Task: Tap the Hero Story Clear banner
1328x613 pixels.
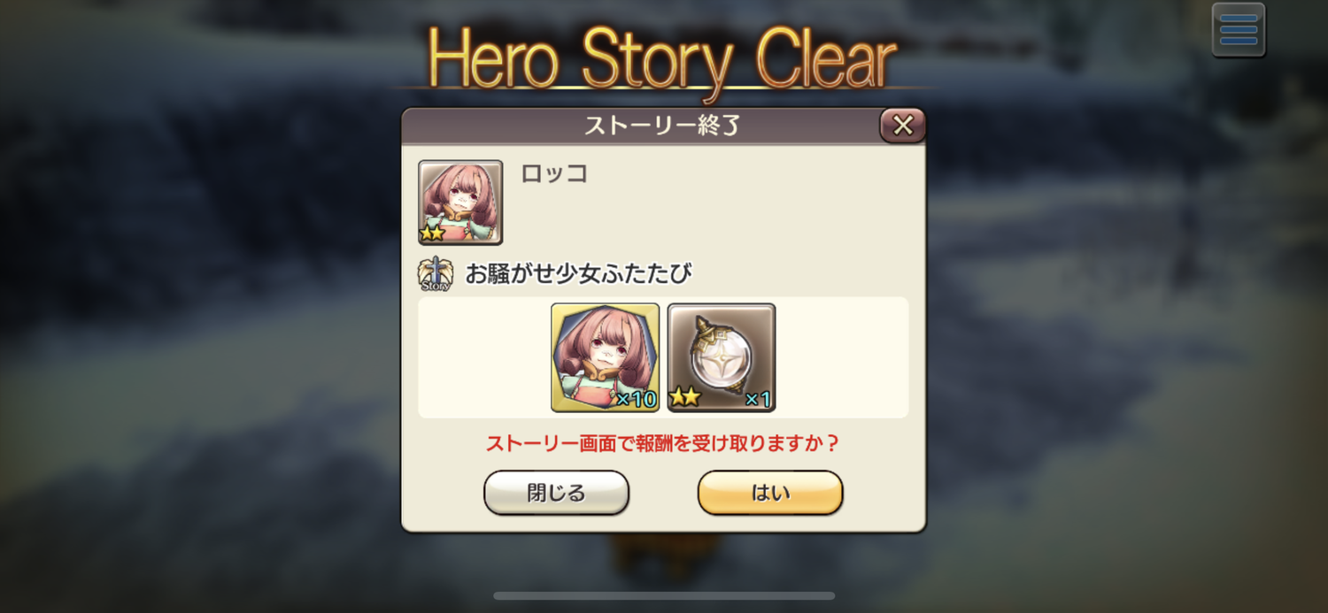Action: (662, 58)
